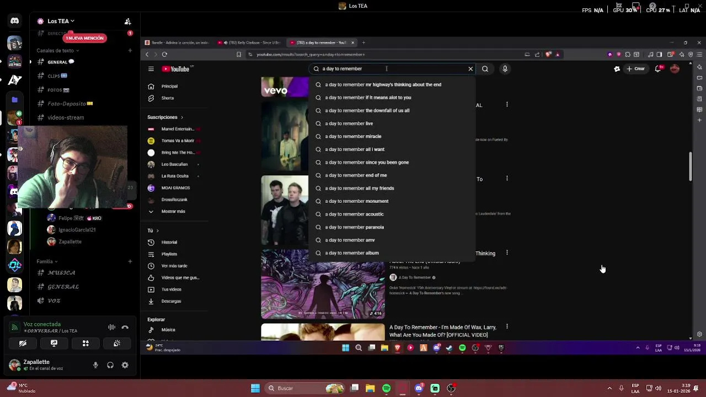
Task: Collapse the Familia channel category
Action: 47,261
